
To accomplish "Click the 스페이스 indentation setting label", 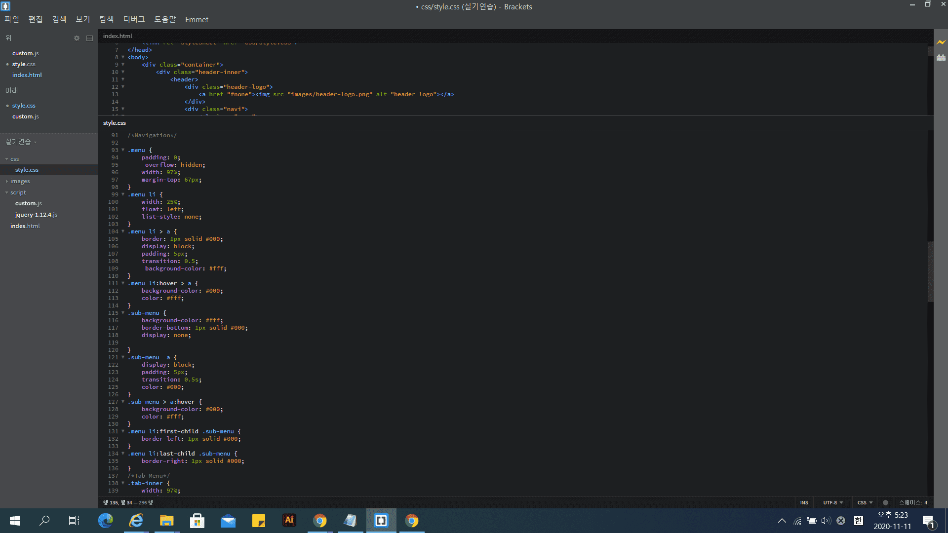I will (909, 502).
